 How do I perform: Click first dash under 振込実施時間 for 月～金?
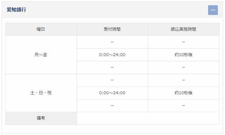tap(184, 42)
